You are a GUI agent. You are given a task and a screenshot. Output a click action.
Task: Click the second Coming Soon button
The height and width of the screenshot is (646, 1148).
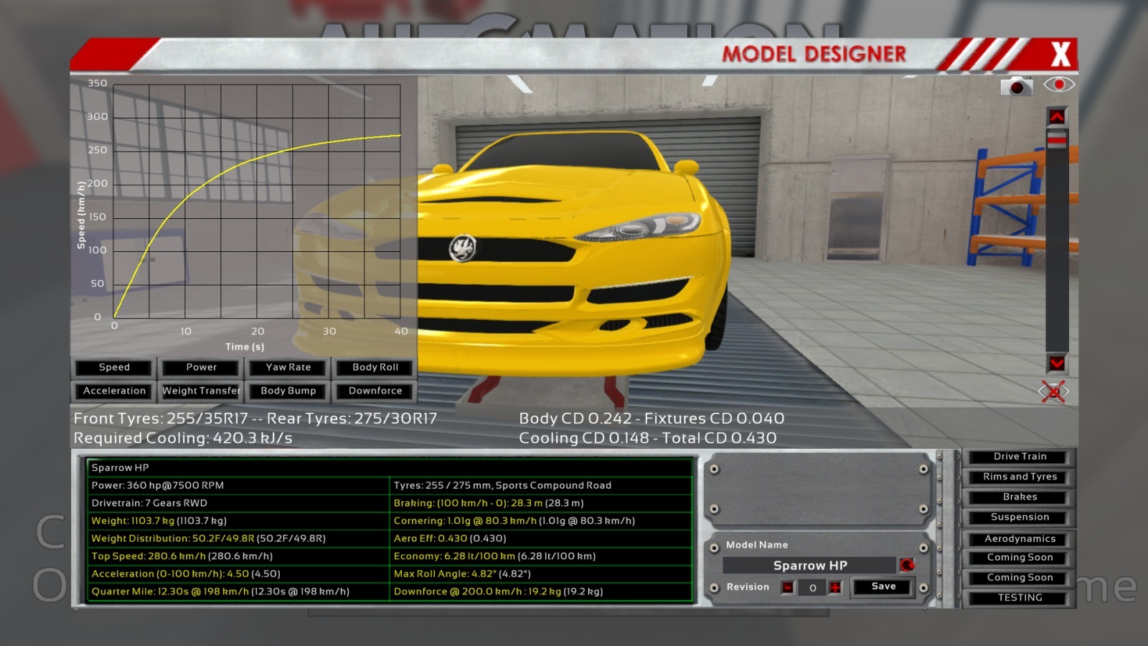(x=1020, y=578)
